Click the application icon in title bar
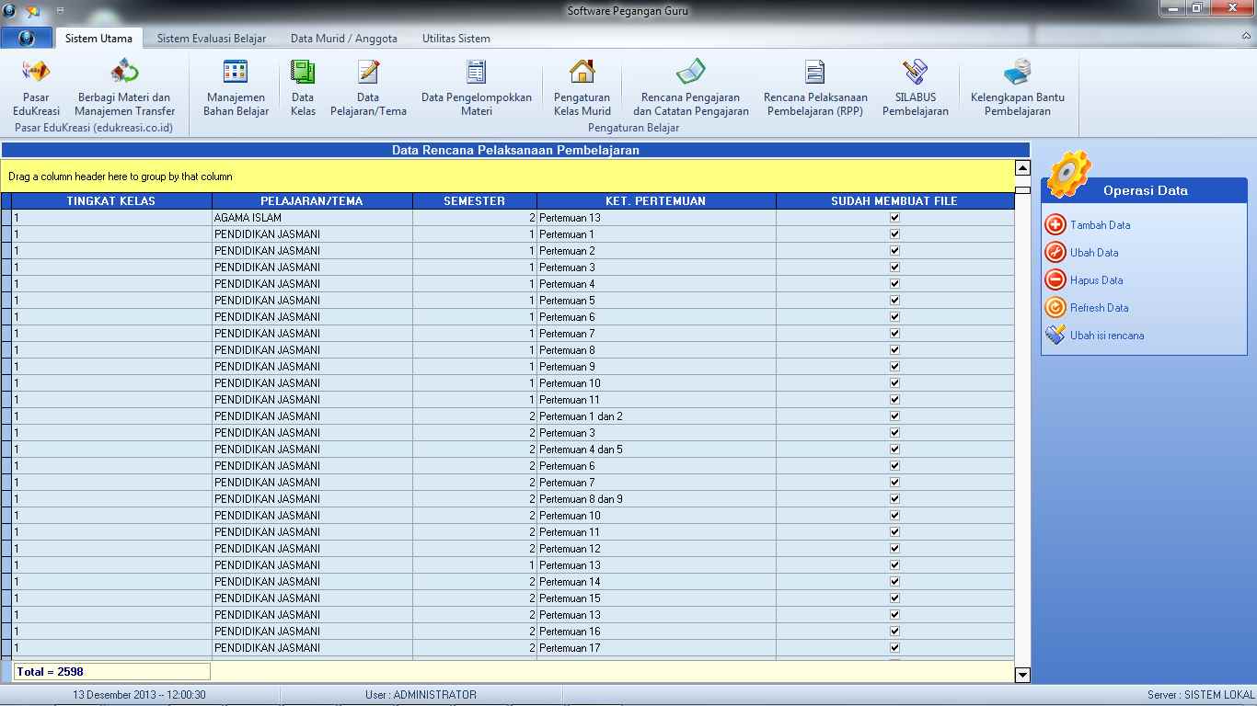This screenshot has height=706, width=1257. pos(9,11)
